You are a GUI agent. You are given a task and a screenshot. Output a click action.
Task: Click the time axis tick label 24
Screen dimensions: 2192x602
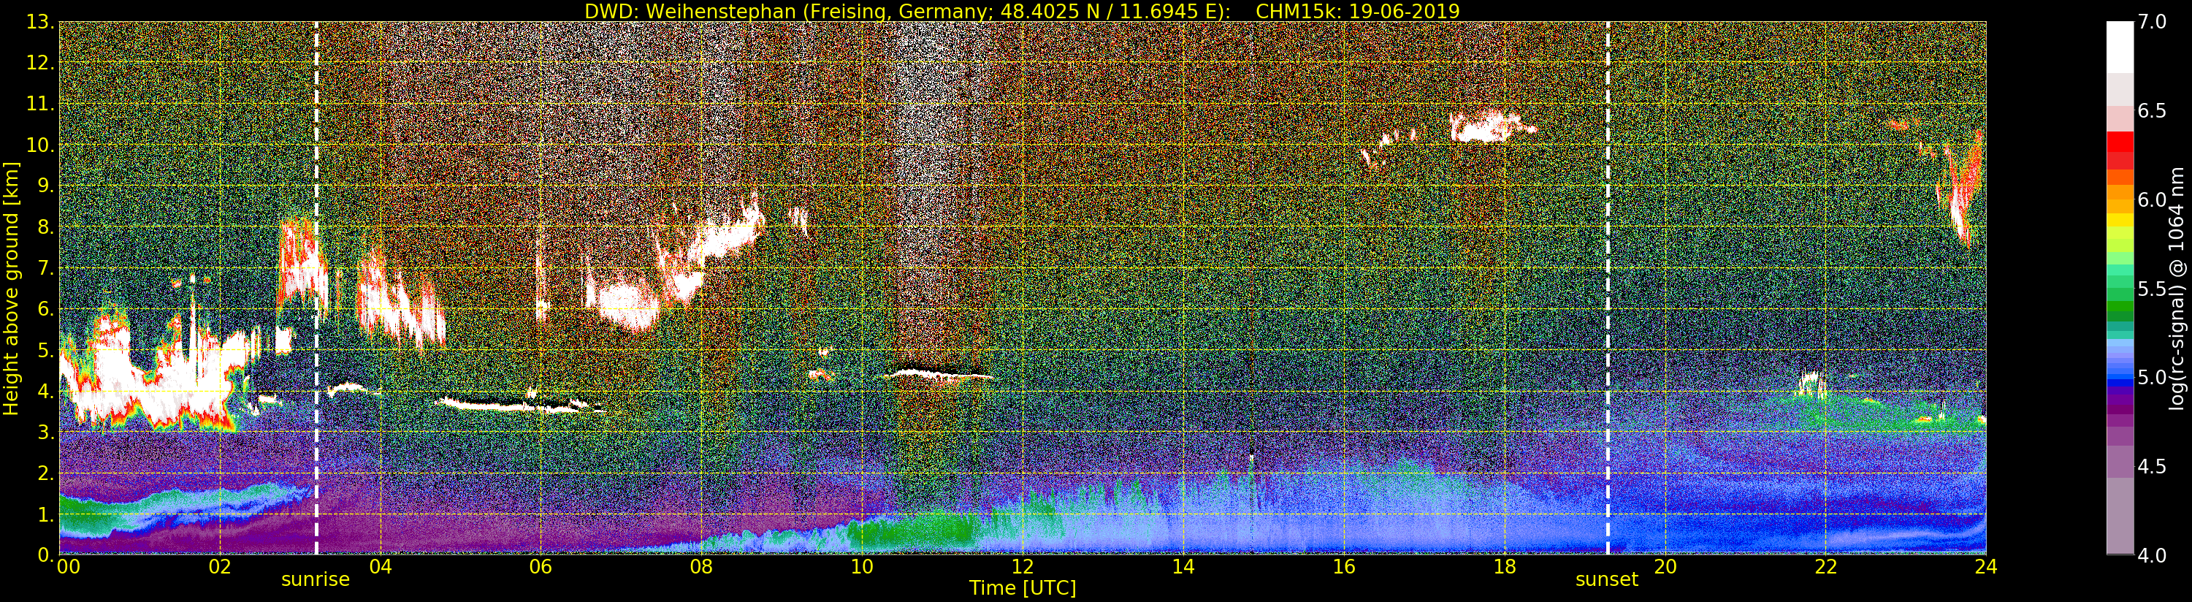1986,567
